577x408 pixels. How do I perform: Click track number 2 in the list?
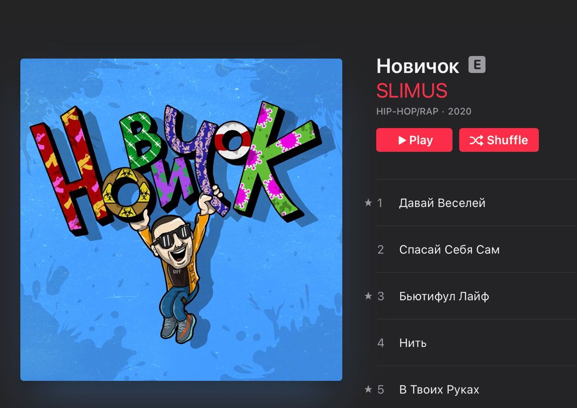[x=380, y=250]
